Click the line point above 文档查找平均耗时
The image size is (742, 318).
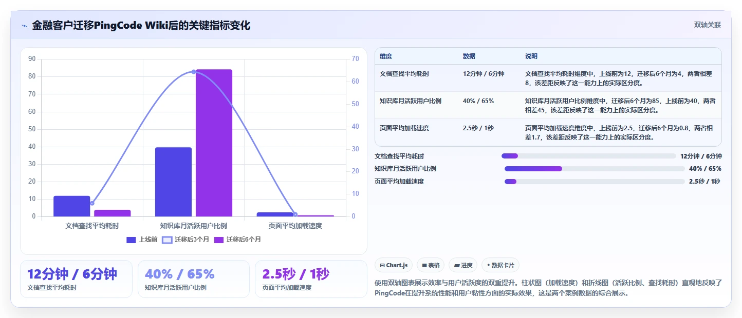(x=92, y=203)
